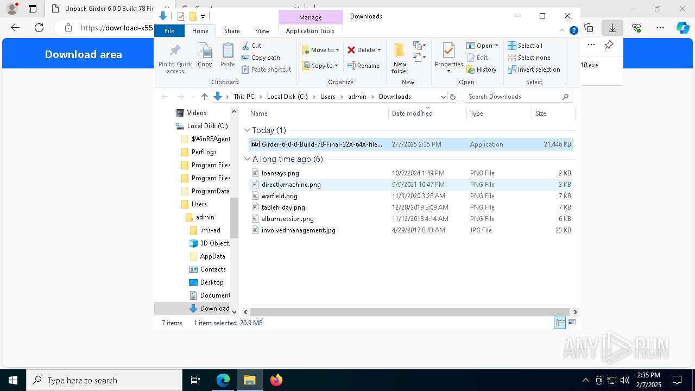This screenshot has height=391, width=695.
Task: Expand the Open button dropdown
Action: click(x=496, y=46)
